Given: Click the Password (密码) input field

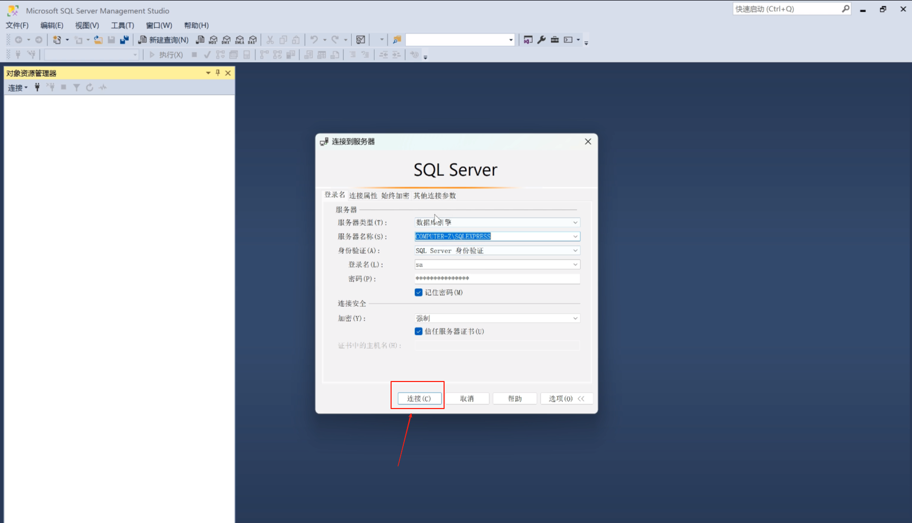Looking at the screenshot, I should coord(497,279).
